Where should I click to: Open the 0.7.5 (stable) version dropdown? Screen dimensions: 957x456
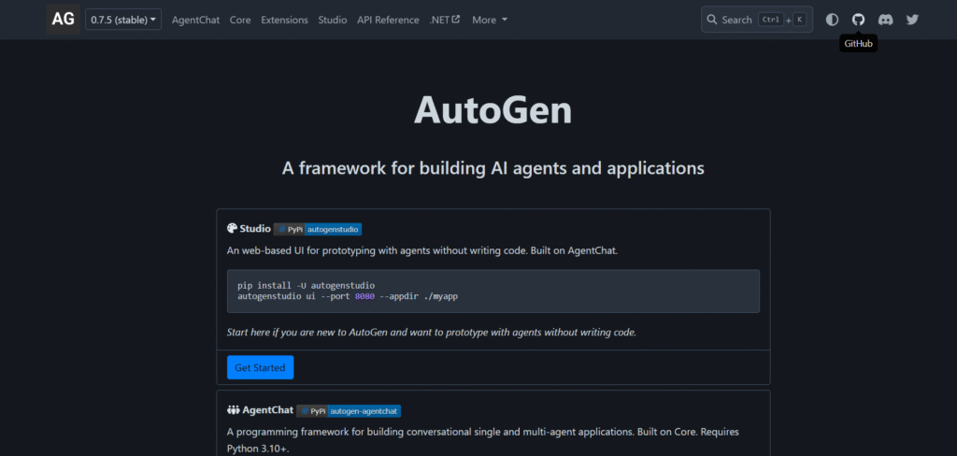coord(123,20)
